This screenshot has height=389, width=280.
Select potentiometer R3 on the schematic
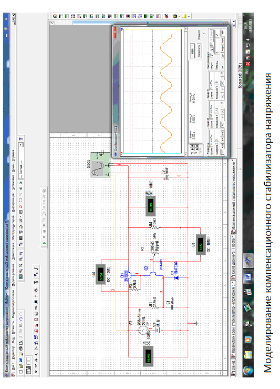pos(155,253)
